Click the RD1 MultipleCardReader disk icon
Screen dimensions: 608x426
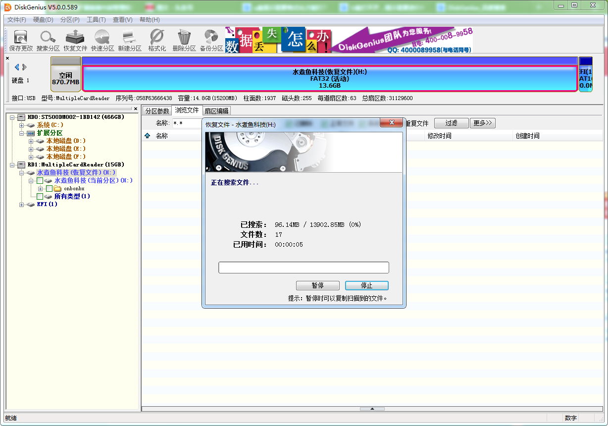21,164
